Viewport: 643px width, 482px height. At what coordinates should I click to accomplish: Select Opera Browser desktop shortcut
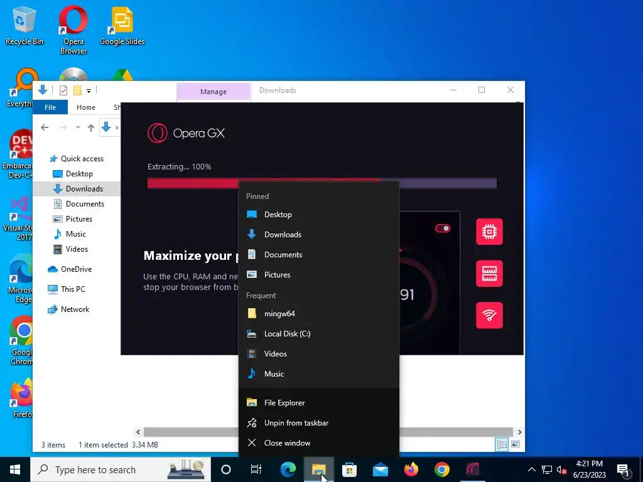73,29
